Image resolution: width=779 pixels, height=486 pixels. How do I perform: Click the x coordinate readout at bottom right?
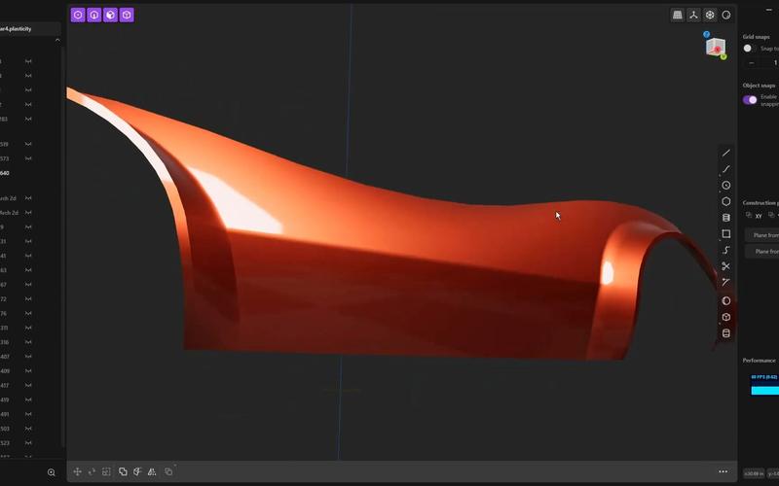pos(754,473)
